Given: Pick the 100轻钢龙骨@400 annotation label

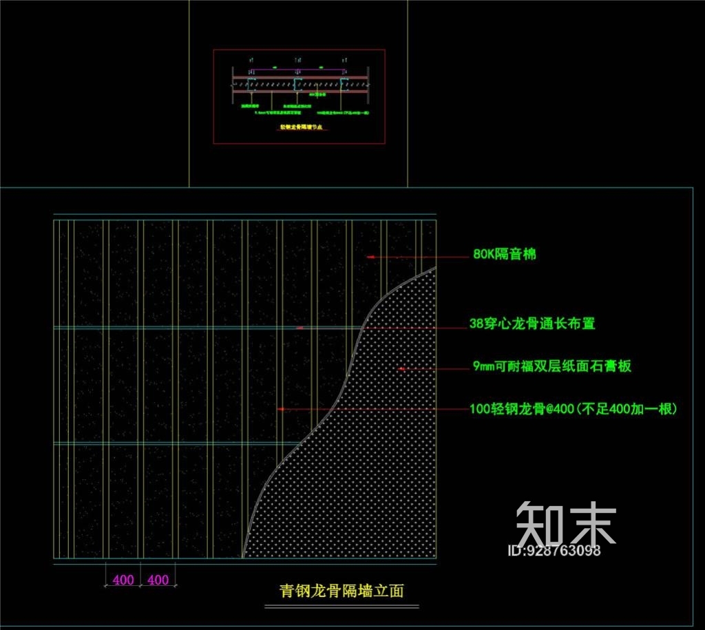Looking at the screenshot, I should pos(574,409).
